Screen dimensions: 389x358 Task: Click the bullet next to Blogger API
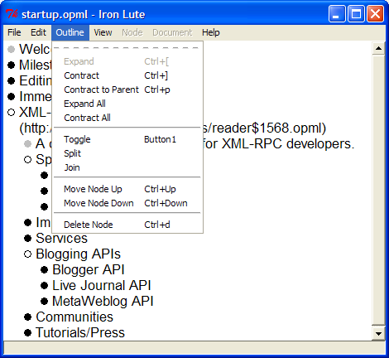pos(44,269)
